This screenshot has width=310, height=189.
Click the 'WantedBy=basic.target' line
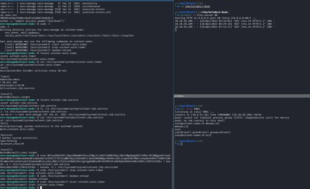click(x=15, y=97)
